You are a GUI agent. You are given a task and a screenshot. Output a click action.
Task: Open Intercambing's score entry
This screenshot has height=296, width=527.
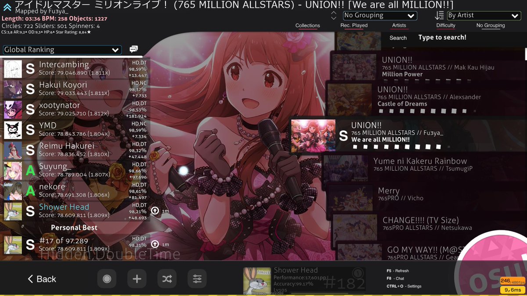tap(75, 69)
